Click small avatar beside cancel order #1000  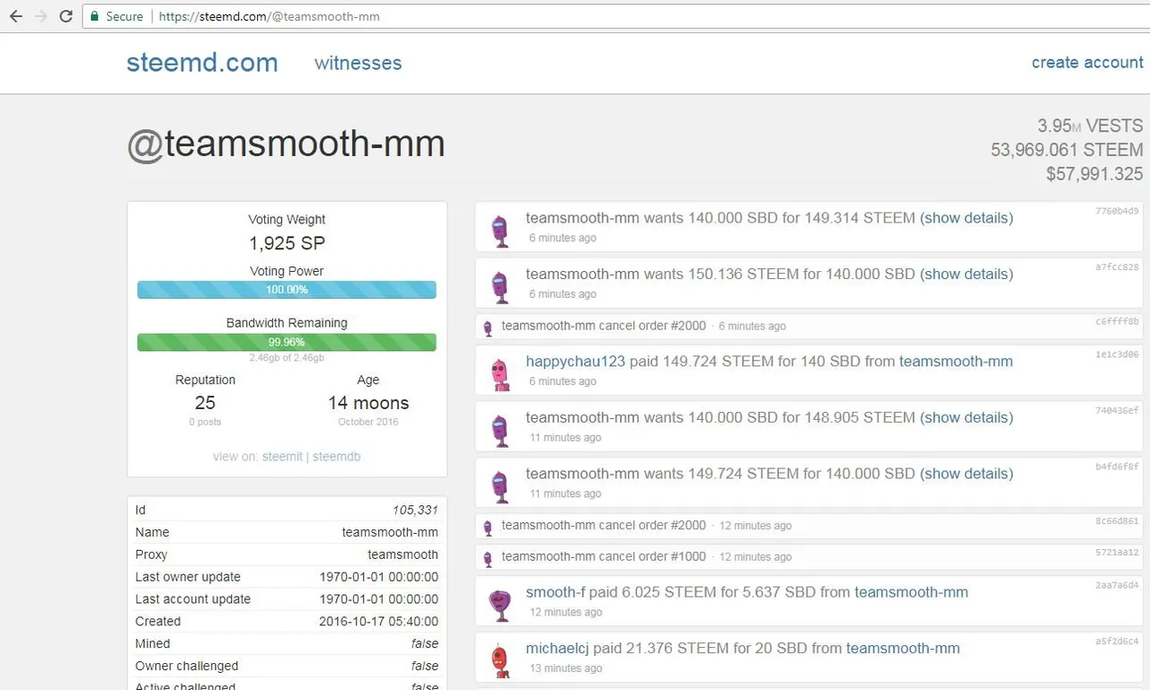click(488, 558)
